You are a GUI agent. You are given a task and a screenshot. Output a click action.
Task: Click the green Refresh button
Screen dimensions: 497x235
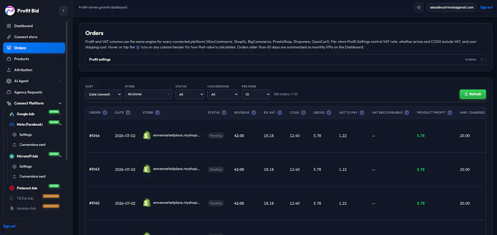pos(473,94)
